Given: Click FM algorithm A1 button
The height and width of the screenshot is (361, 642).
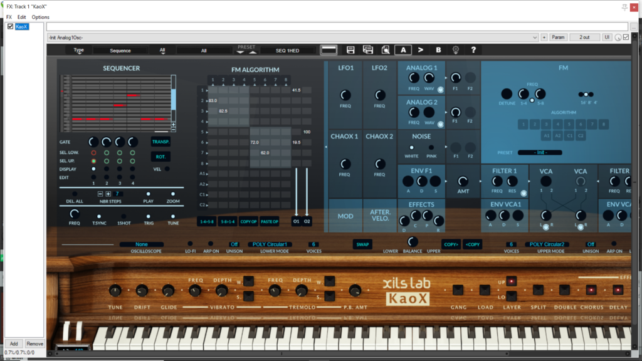Looking at the screenshot, I should coord(546,135).
